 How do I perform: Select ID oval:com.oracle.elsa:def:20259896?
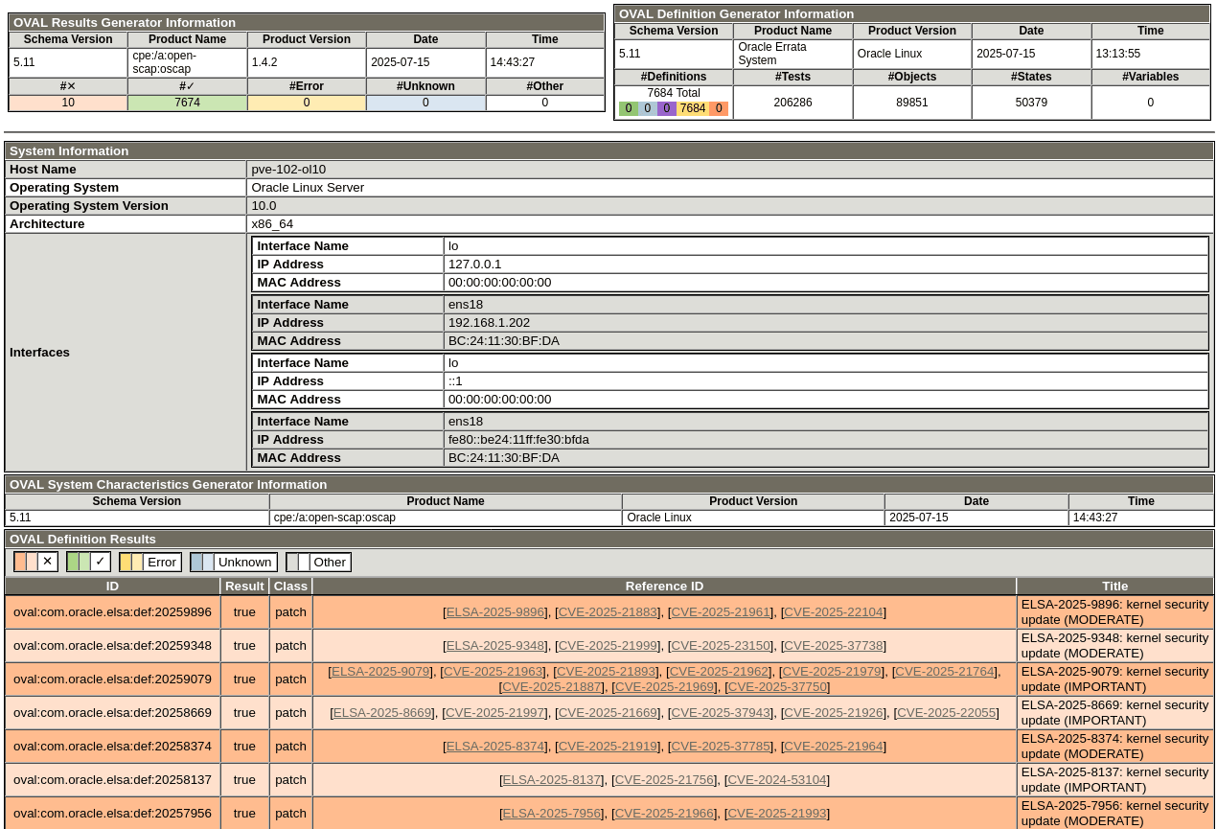[x=113, y=612]
